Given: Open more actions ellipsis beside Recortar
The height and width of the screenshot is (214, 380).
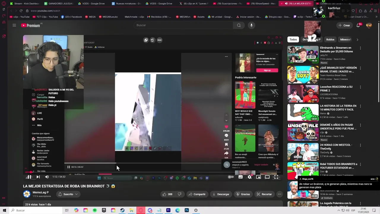Looking at the screenshot, I should [279, 194].
